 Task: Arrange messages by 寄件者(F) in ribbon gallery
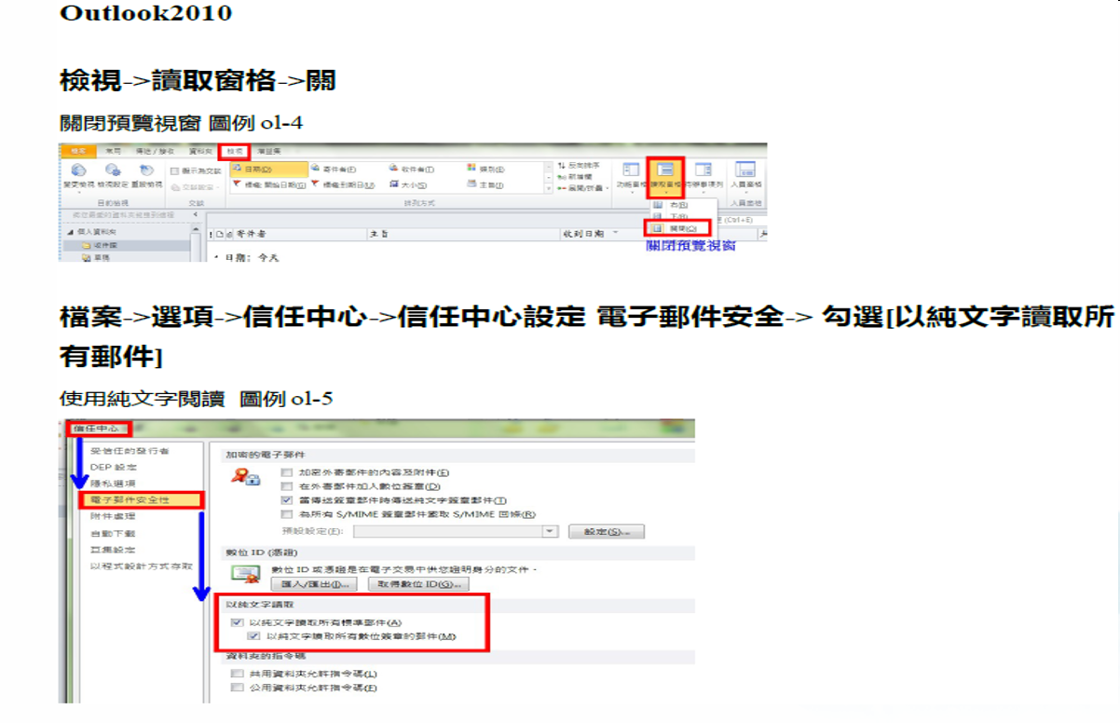[335, 170]
